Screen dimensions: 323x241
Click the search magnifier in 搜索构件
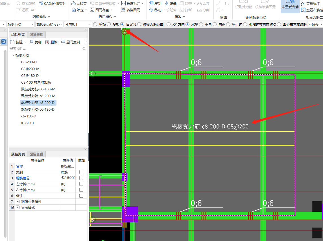coord(84,48)
